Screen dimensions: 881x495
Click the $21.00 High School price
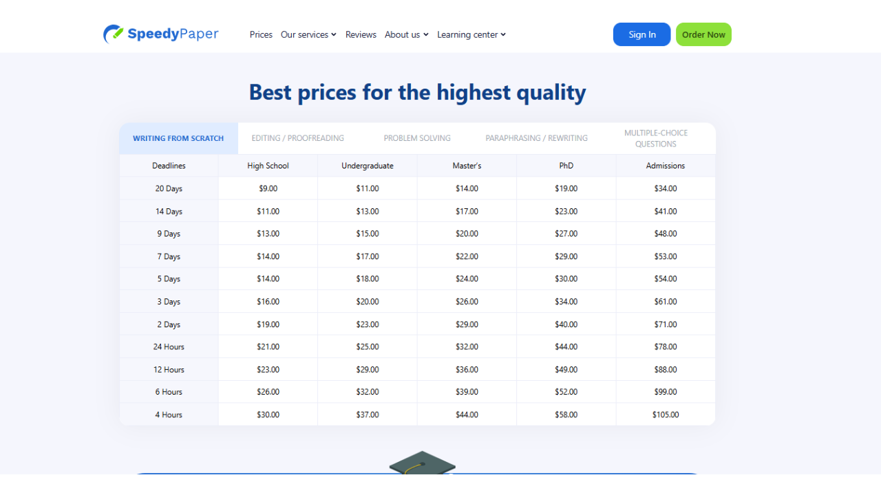pyautogui.click(x=268, y=346)
